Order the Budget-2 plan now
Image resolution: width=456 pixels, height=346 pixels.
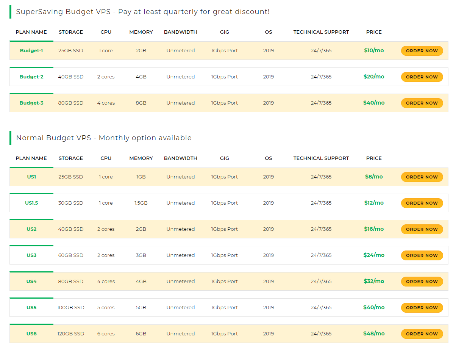[x=422, y=77]
